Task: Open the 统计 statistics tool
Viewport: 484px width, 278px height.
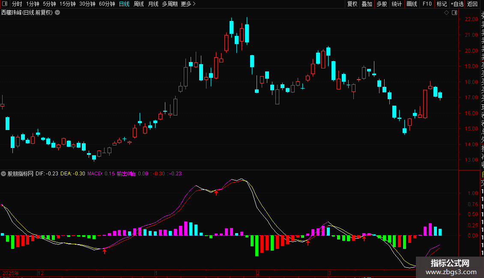Action: click(397, 4)
